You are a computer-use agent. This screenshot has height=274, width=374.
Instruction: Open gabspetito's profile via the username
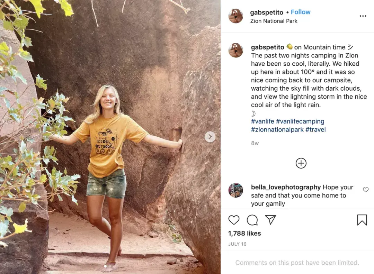267,12
